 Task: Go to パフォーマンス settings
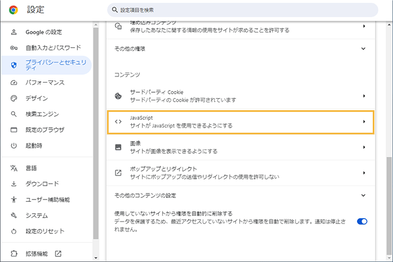tap(45, 83)
